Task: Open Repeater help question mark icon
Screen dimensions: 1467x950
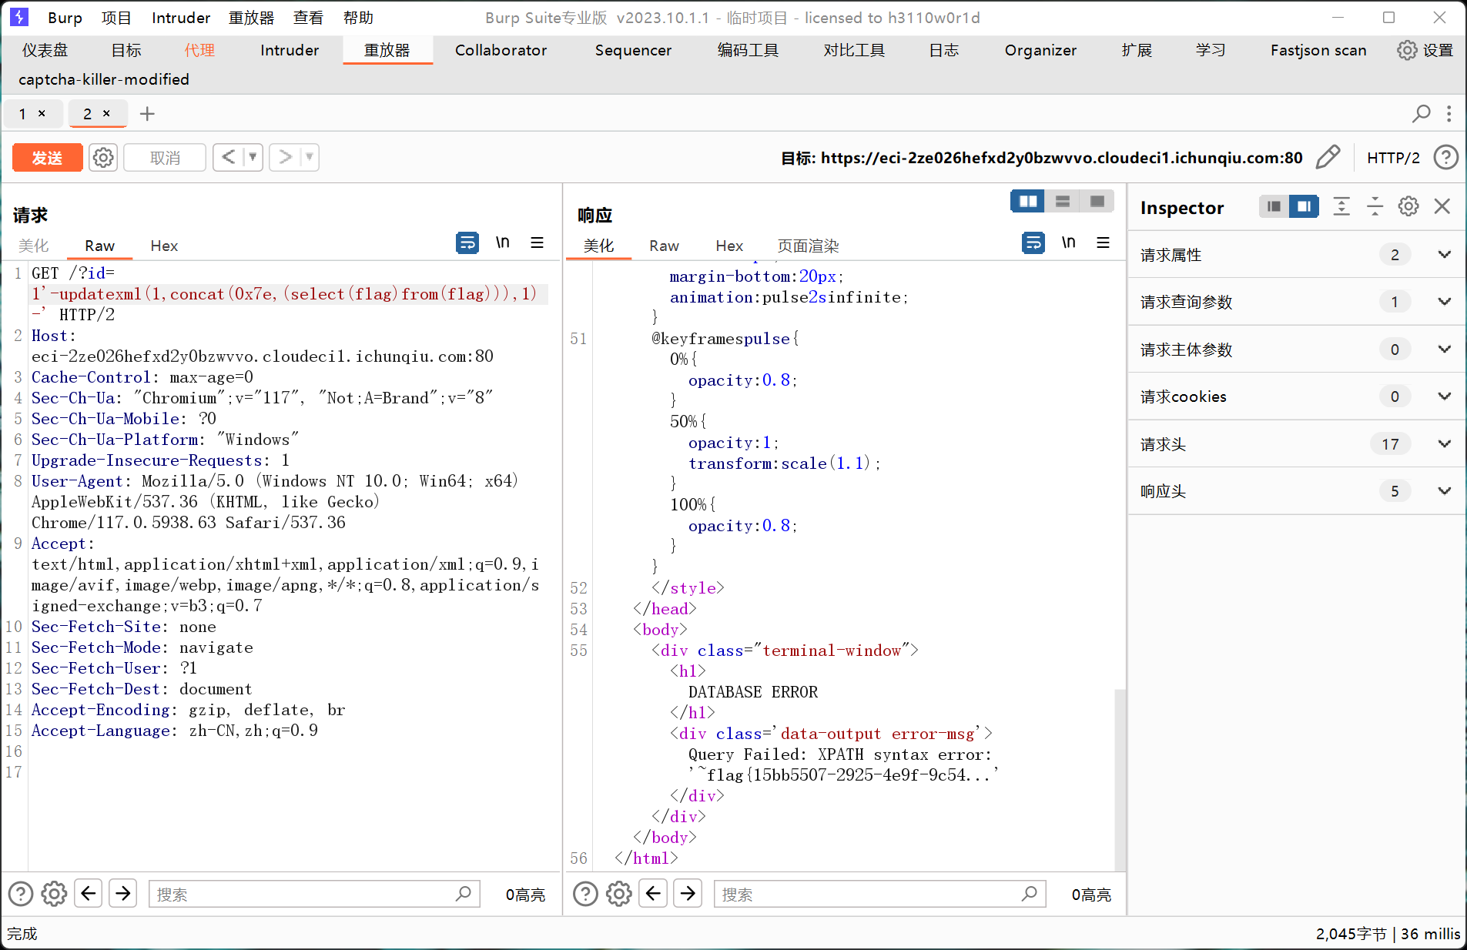Action: click(x=1445, y=157)
